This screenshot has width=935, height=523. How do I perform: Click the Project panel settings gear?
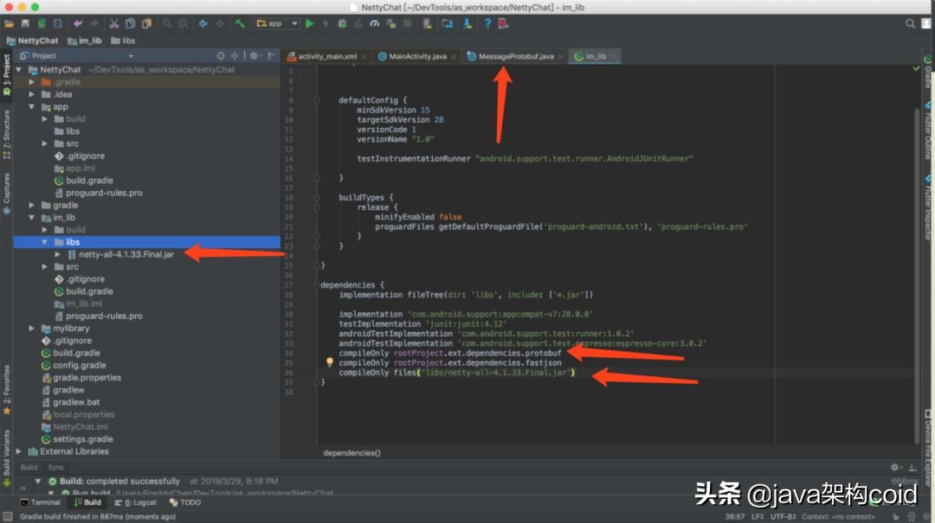click(x=254, y=55)
